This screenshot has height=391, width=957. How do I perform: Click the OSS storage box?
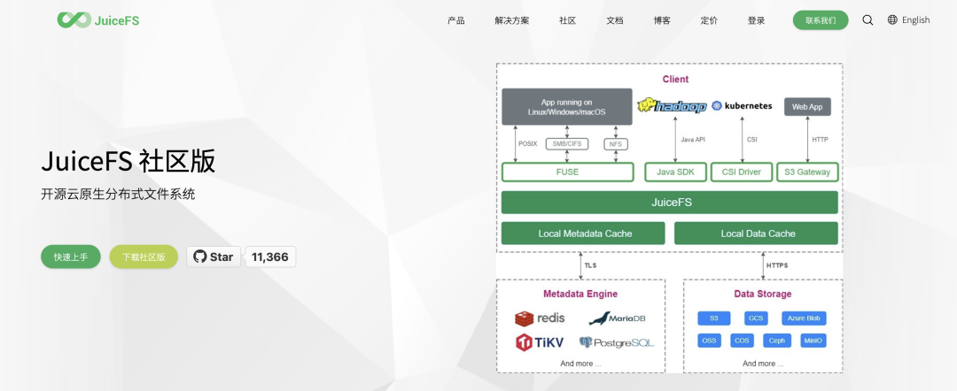[x=709, y=341]
